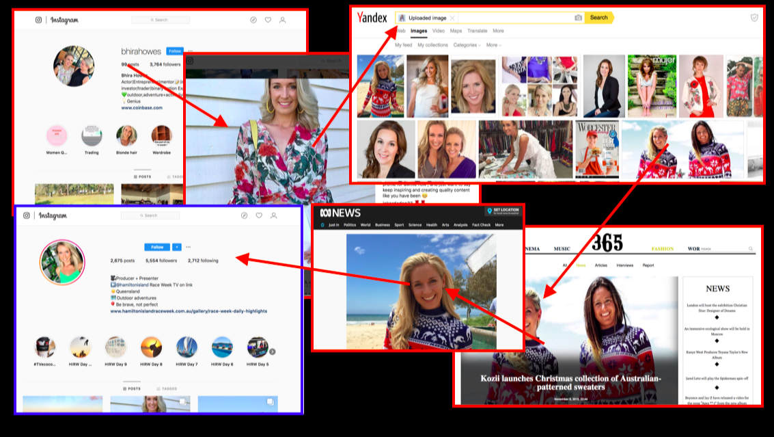774x437 pixels.
Task: Remove the Uploaded image chip with its X
Action: 452,18
